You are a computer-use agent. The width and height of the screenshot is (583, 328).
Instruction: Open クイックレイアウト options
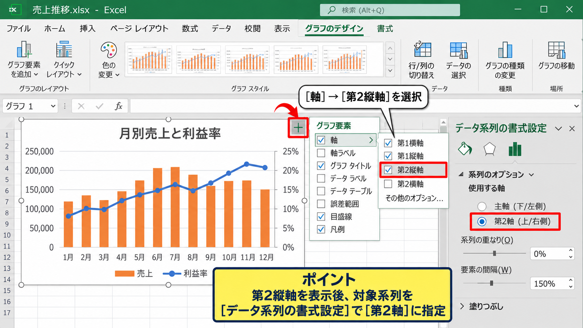pos(64,59)
